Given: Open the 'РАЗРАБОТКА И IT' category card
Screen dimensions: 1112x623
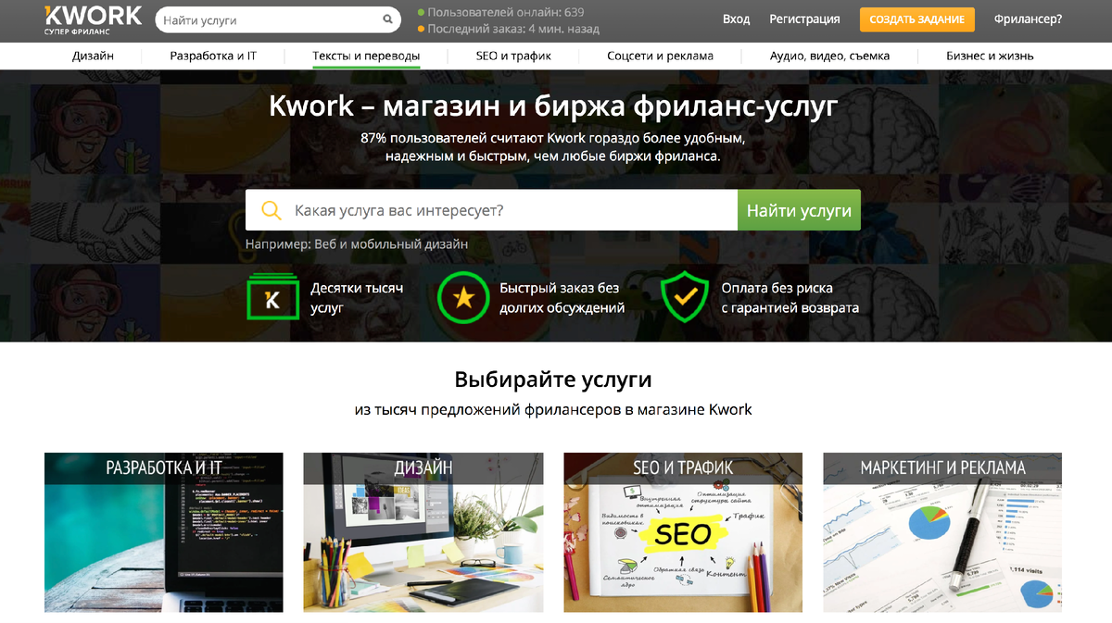Looking at the screenshot, I should point(164,532).
